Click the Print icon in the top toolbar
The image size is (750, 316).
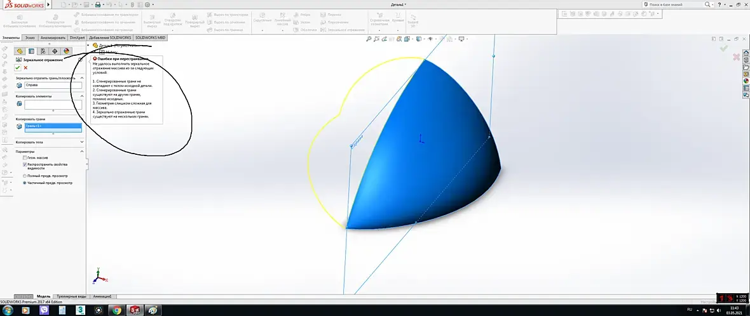[98, 4]
